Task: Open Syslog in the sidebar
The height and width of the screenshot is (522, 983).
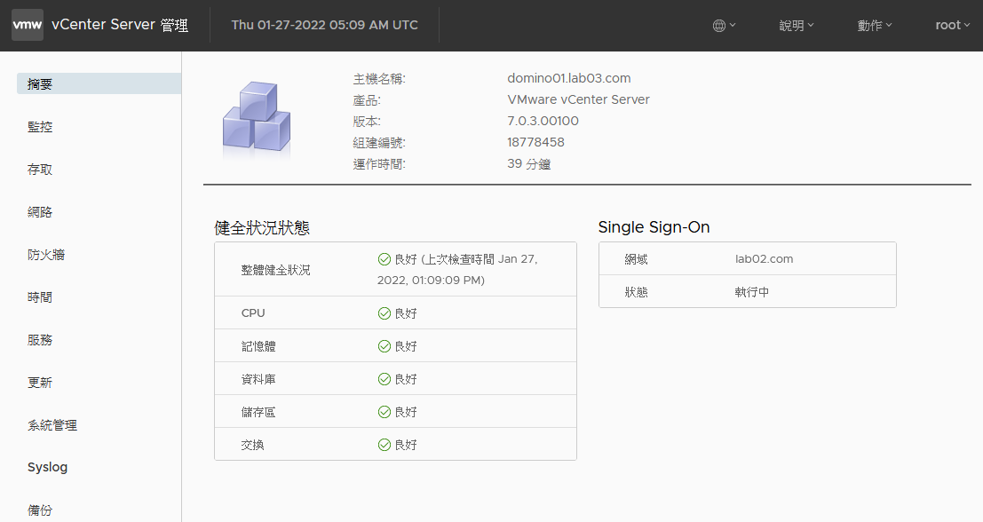Action: [48, 468]
